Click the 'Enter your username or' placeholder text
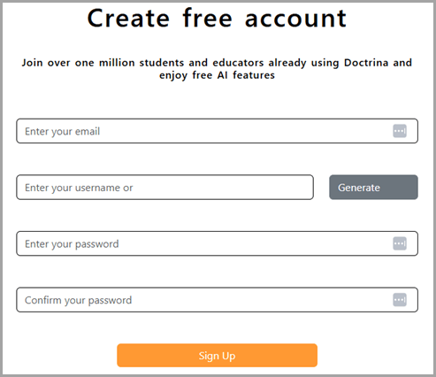The height and width of the screenshot is (377, 436). pyautogui.click(x=79, y=188)
